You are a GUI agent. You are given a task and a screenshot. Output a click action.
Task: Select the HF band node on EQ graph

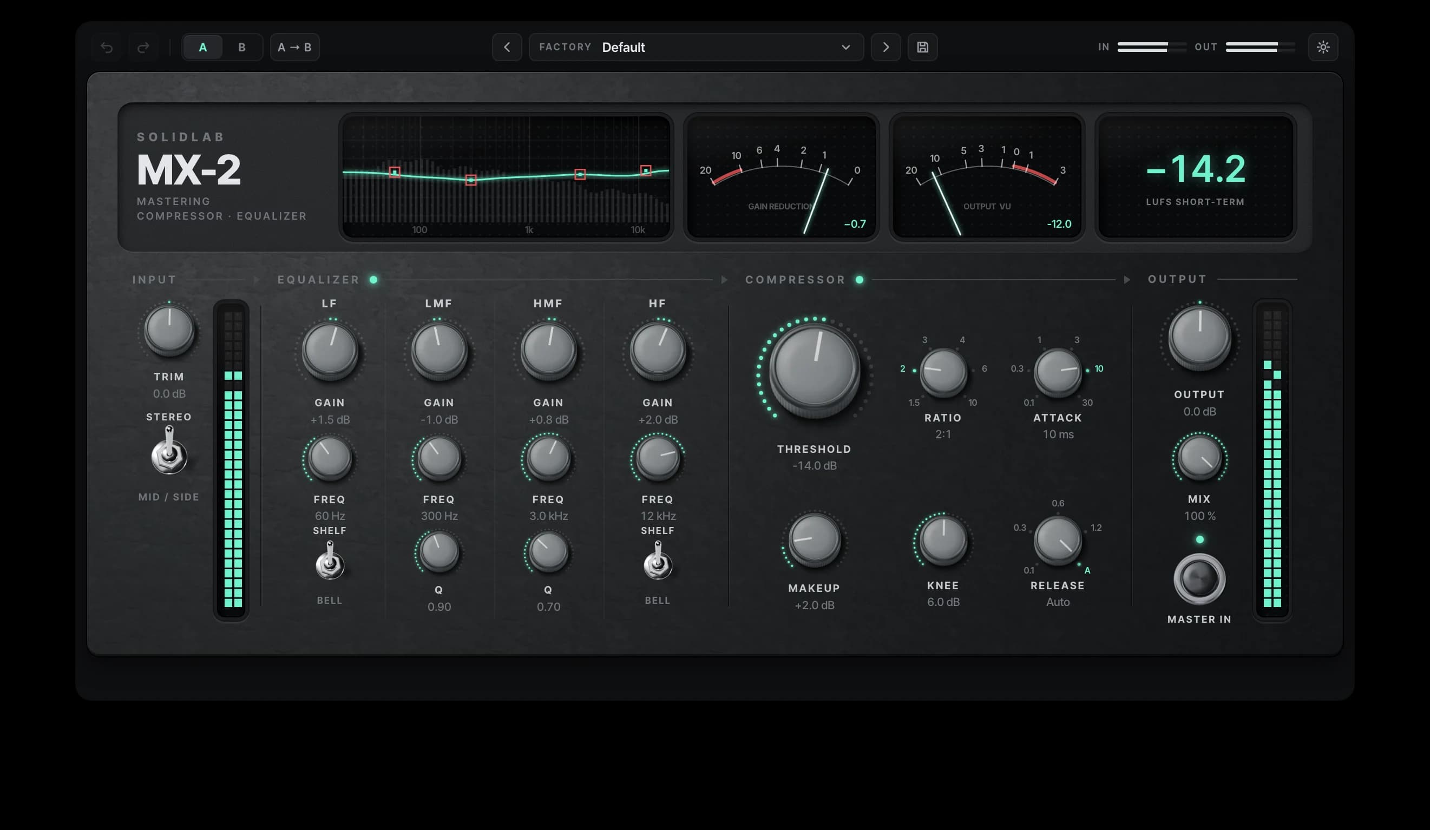click(646, 170)
